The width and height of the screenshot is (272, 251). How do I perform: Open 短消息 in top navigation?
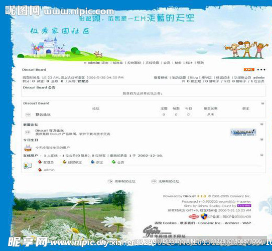tap(118, 63)
